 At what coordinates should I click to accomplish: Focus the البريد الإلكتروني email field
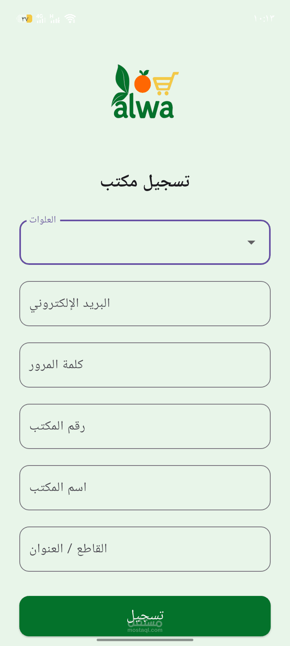[x=145, y=304]
